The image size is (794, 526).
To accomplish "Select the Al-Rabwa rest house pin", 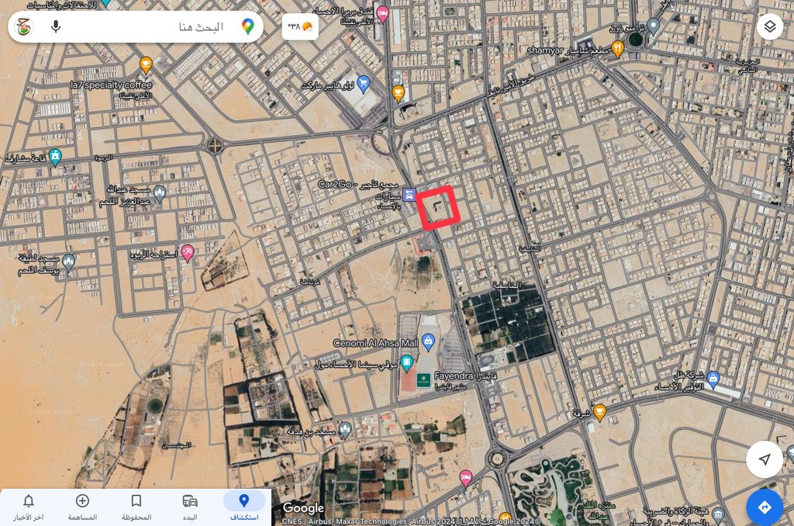I will coord(188,253).
